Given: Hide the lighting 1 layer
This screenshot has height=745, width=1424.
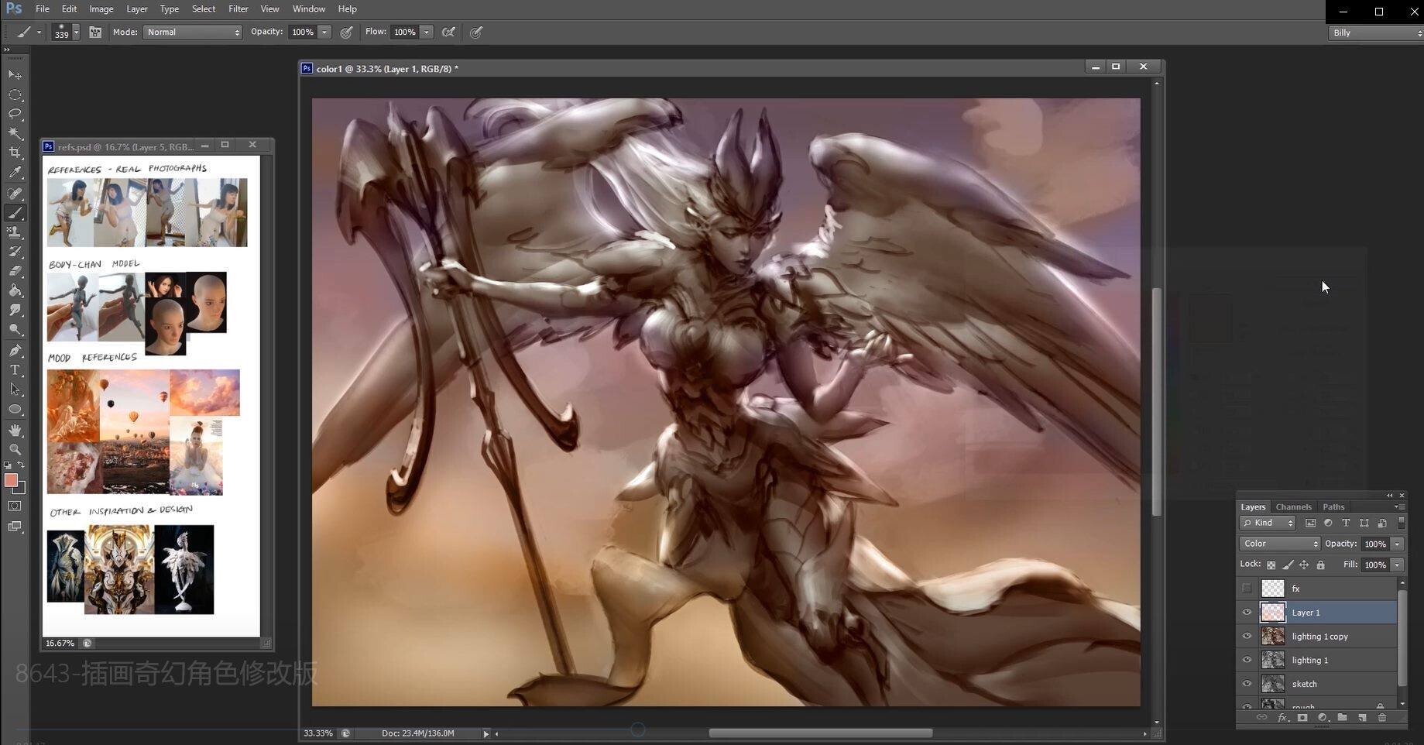Looking at the screenshot, I should 1247,661.
